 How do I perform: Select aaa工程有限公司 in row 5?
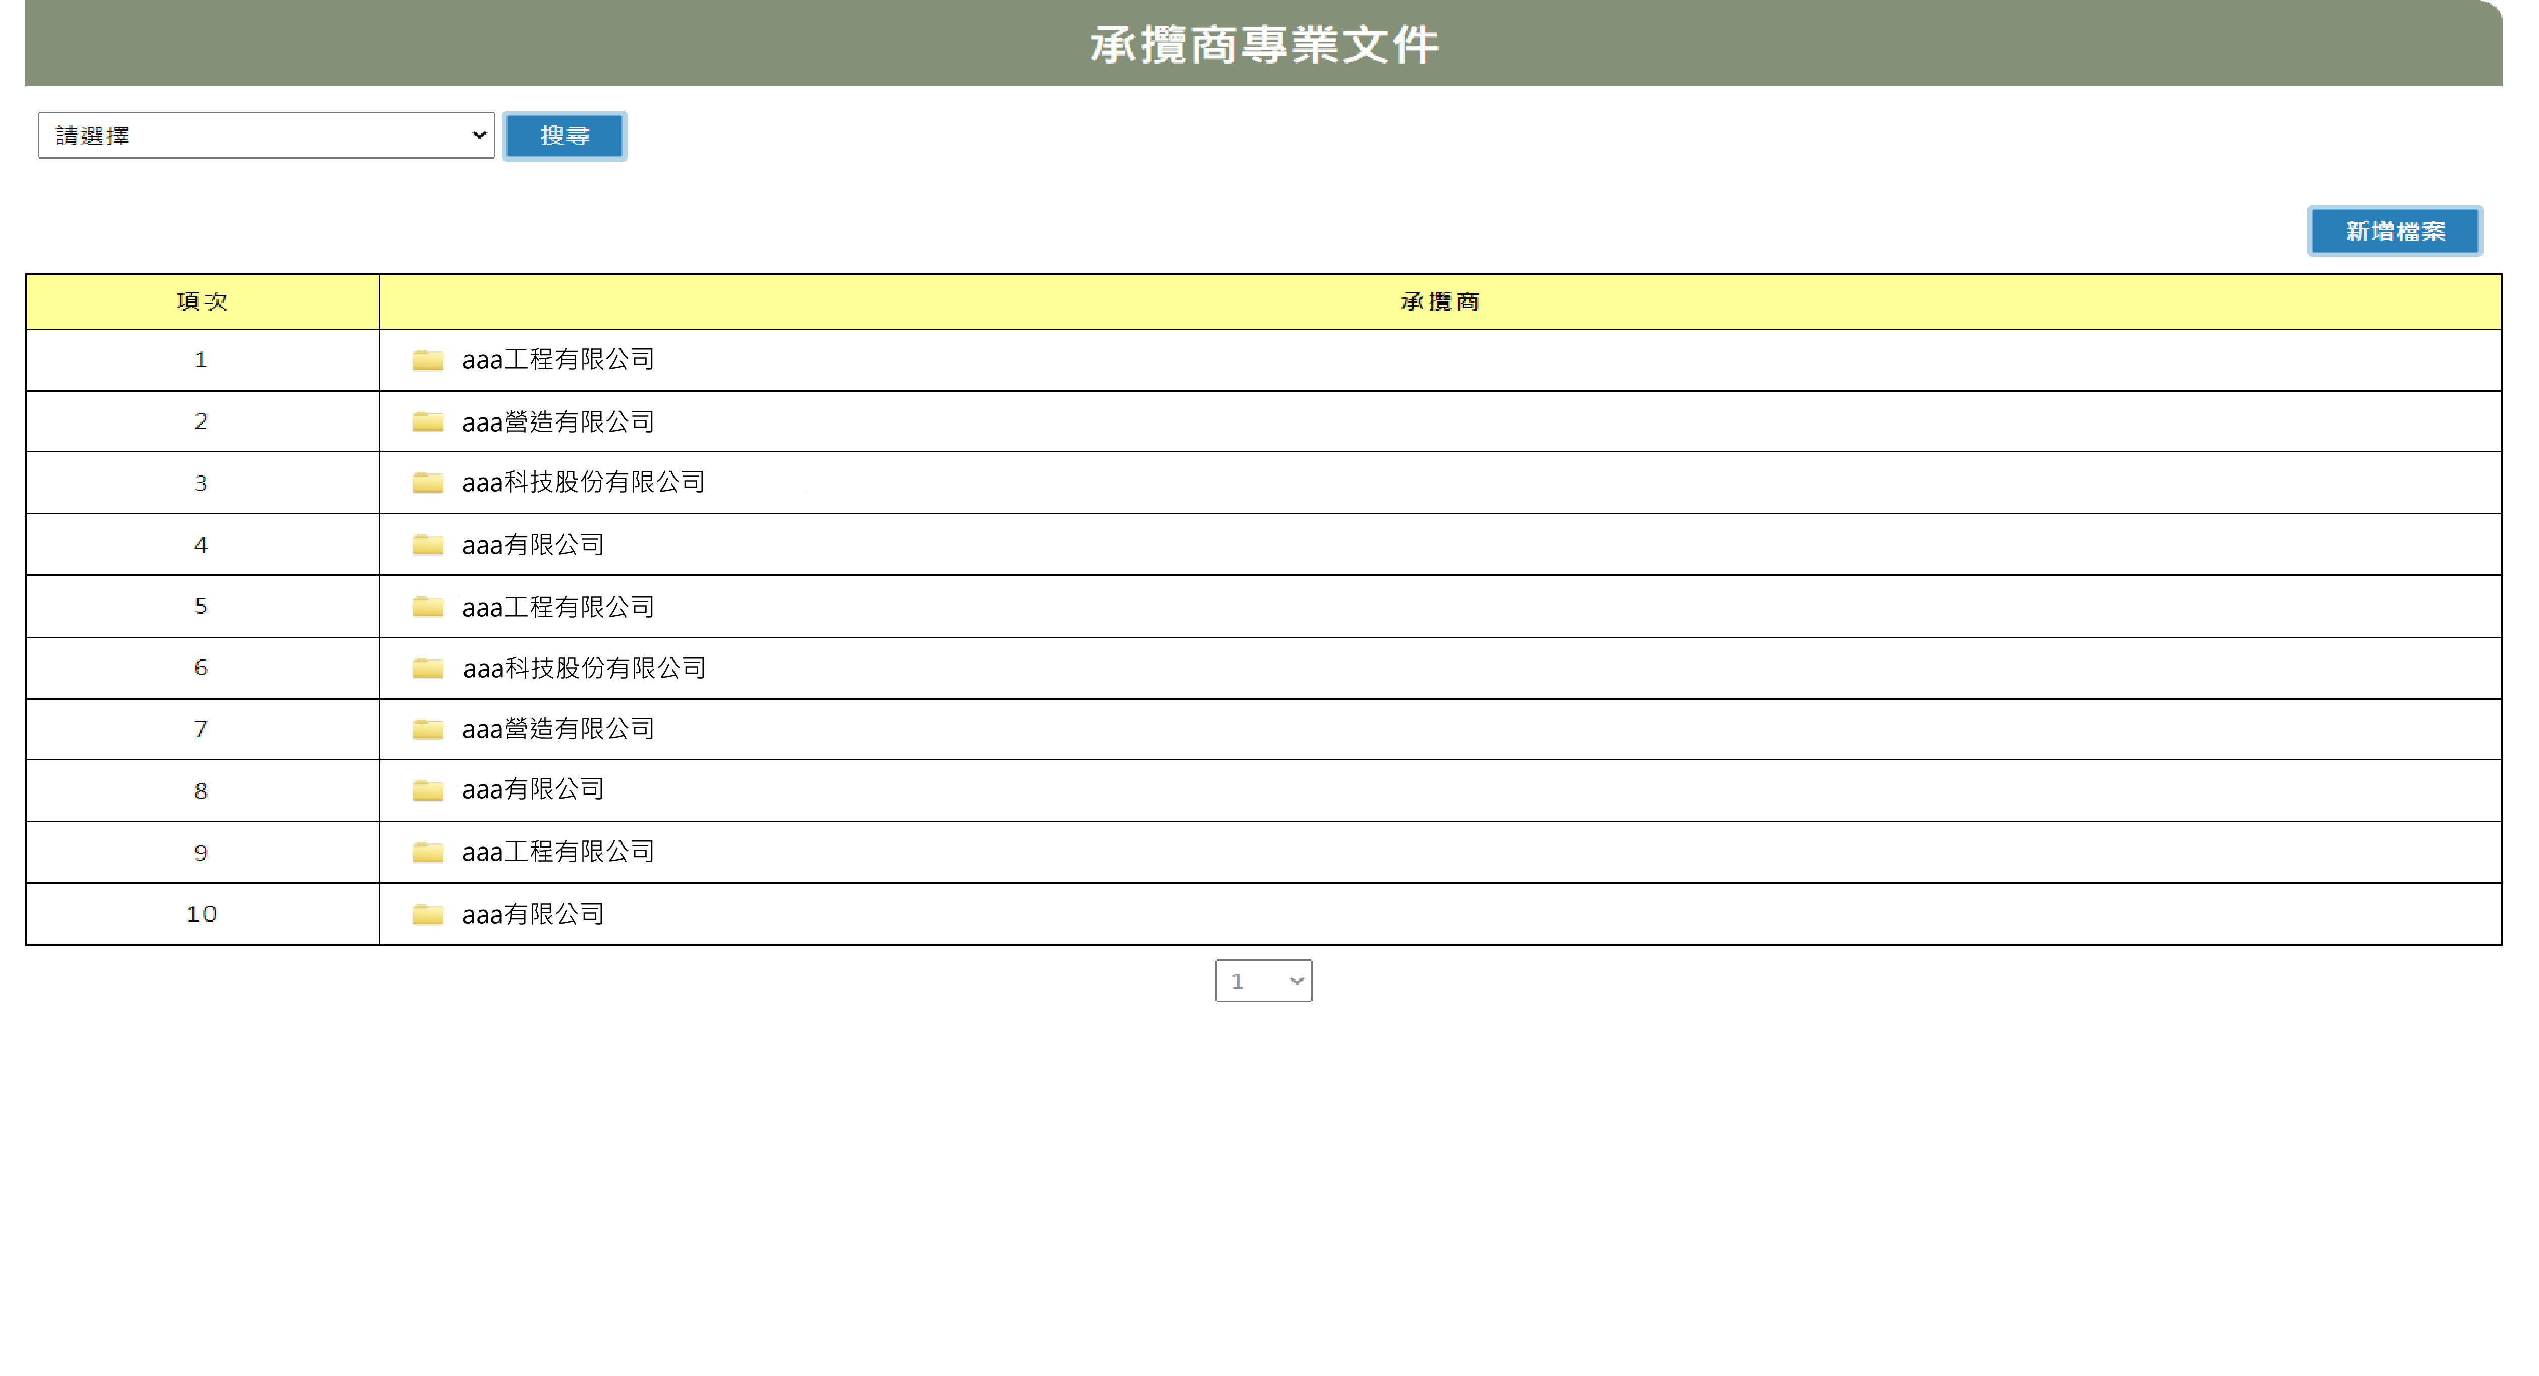[x=558, y=606]
